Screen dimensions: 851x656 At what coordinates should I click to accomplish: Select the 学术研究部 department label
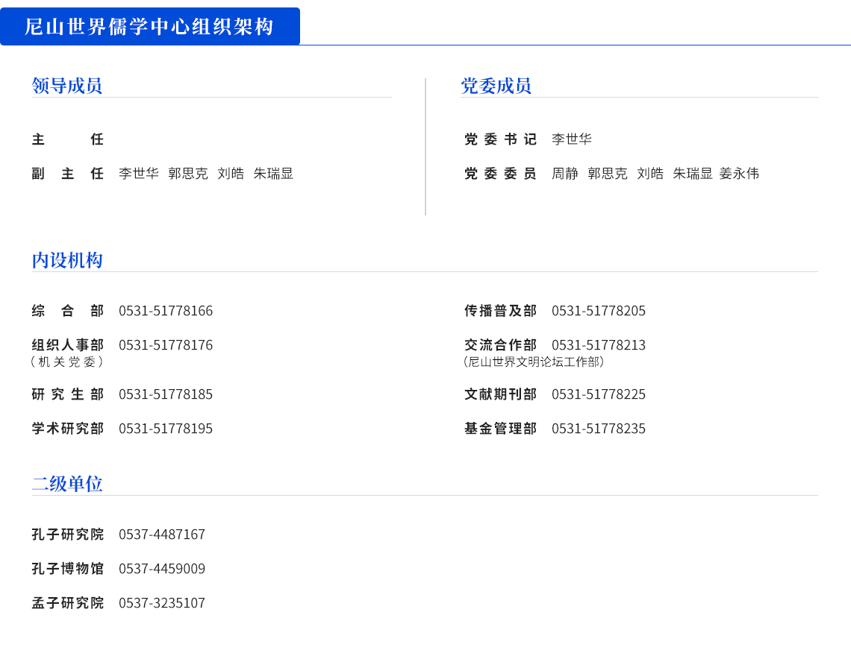[67, 429]
